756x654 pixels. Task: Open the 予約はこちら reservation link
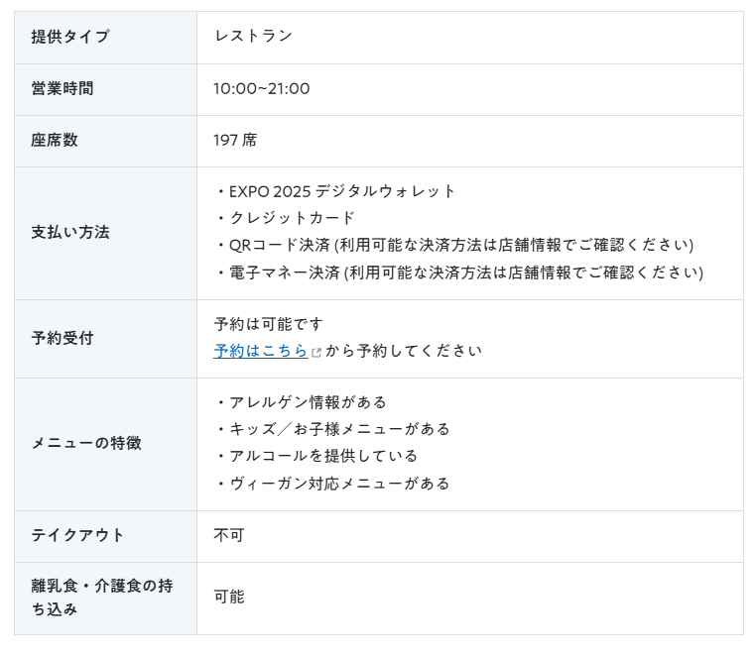[x=260, y=351]
